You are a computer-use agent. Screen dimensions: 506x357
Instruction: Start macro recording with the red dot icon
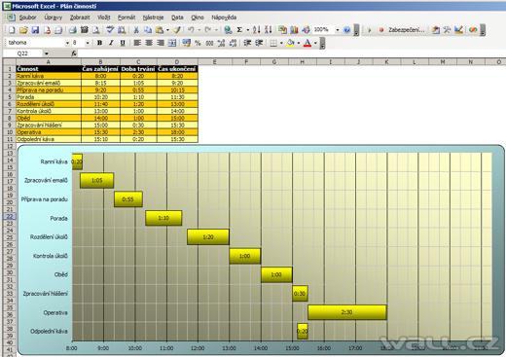(x=381, y=30)
